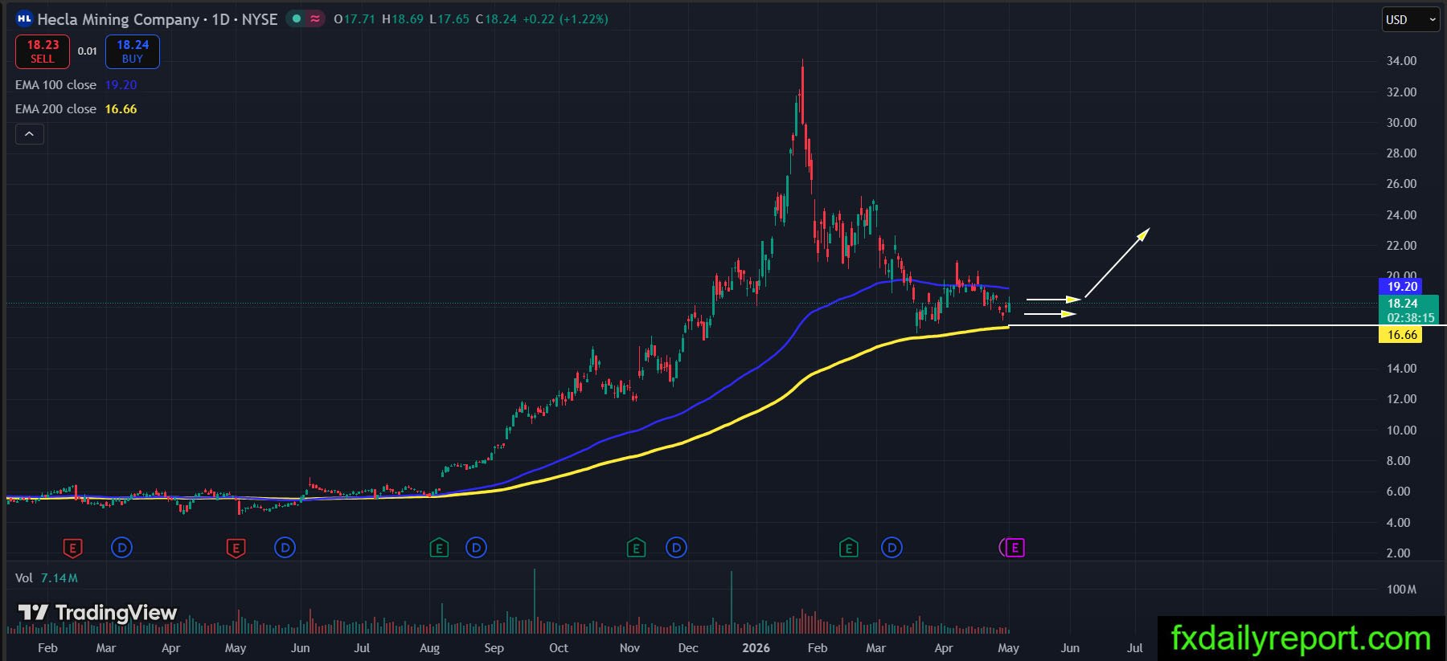Open the dividend marker above Mar 2025

coord(121,549)
